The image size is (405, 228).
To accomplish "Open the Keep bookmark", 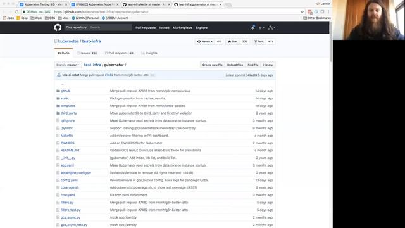I will (22, 18).
